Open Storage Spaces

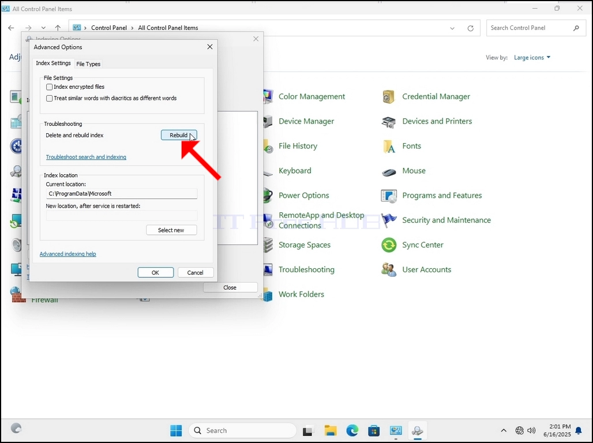[305, 245]
